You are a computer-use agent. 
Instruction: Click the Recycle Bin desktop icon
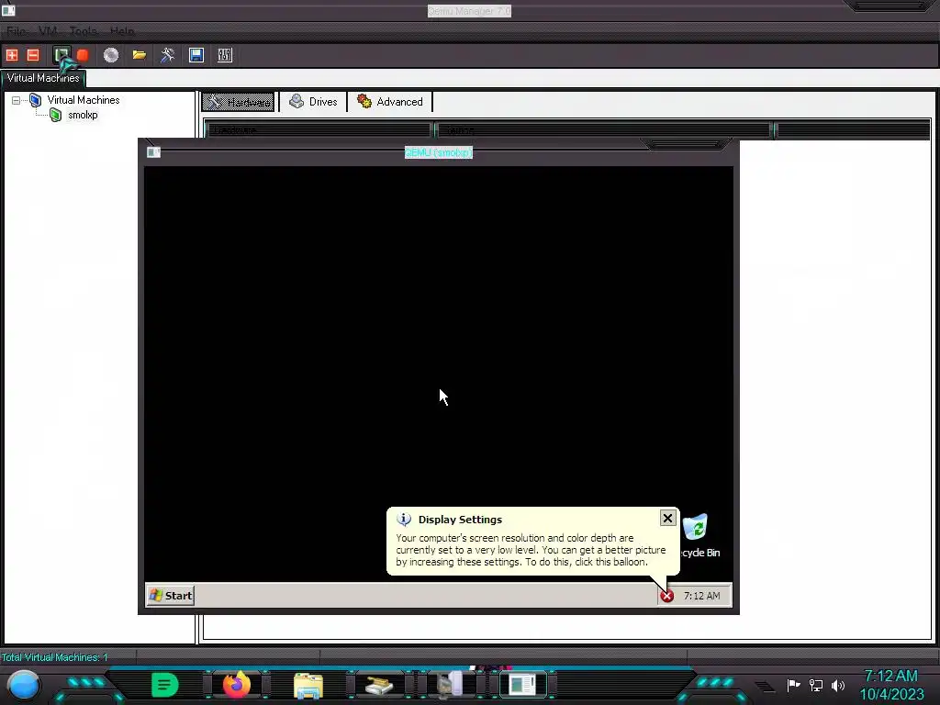coord(696,528)
